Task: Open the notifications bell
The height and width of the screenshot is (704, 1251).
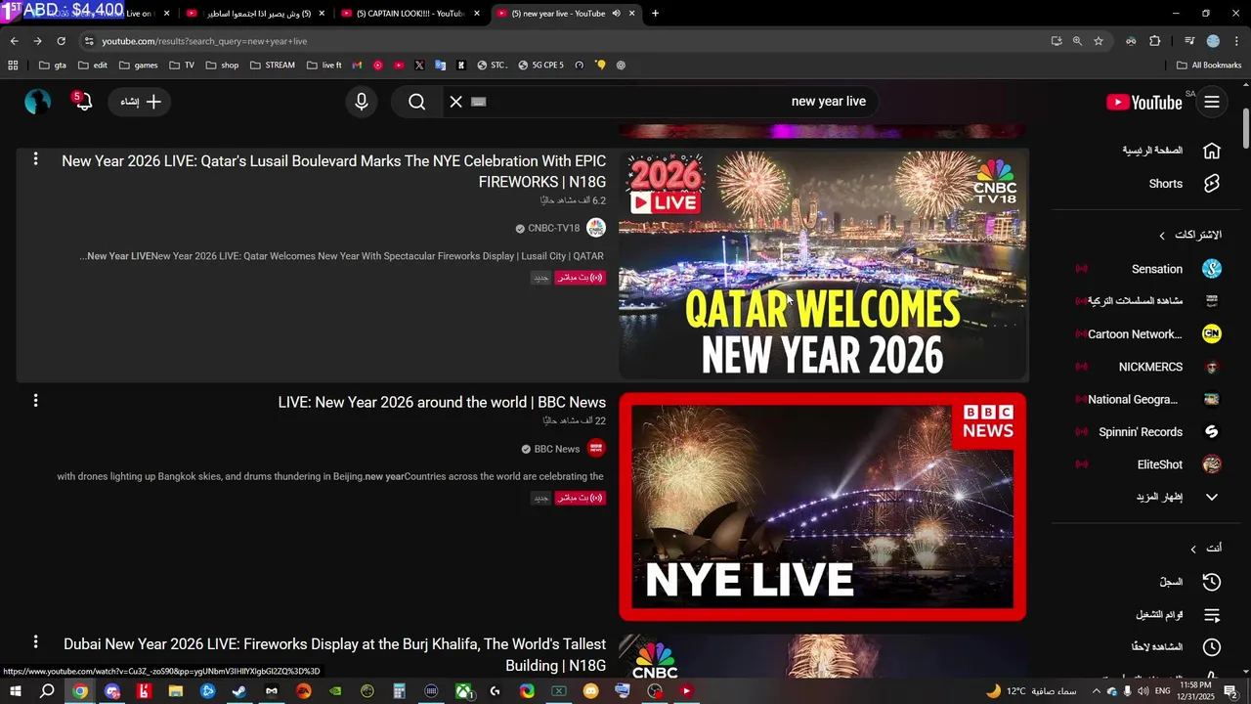Action: 83,101
